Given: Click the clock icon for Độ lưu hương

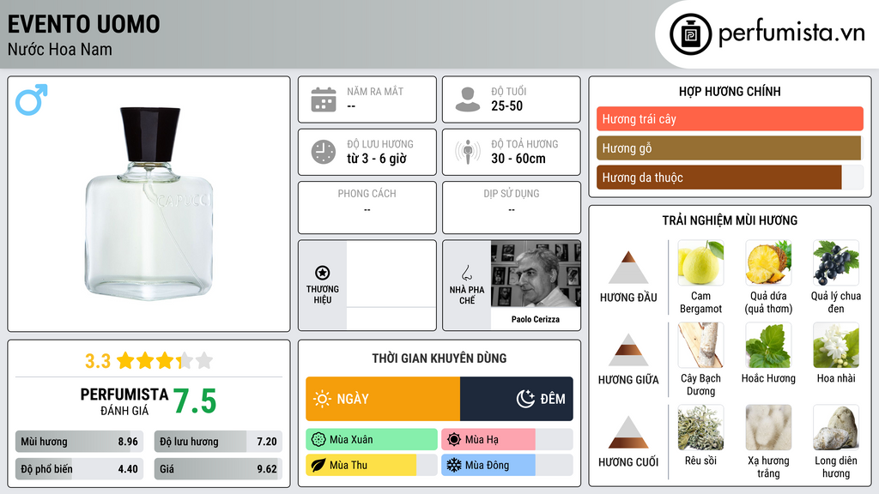Looking at the screenshot, I should pos(324,152).
